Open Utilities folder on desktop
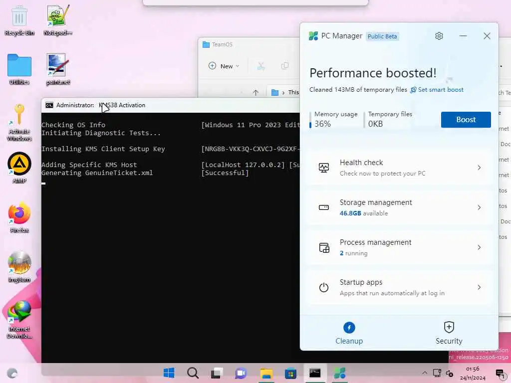Image resolution: width=511 pixels, height=383 pixels. [19, 69]
